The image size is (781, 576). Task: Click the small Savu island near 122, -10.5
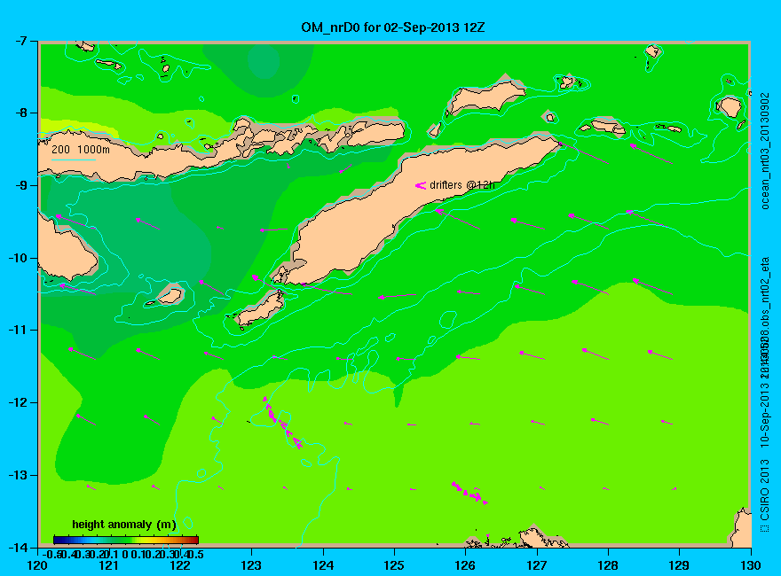(170, 295)
